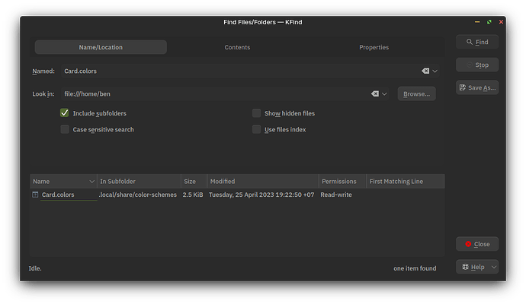Toggle Include subfolders checkbox
This screenshot has width=526, height=304.
[x=64, y=113]
